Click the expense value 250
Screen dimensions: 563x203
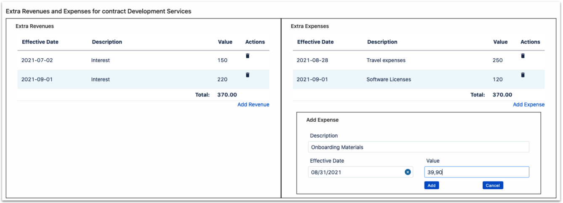[498, 60]
